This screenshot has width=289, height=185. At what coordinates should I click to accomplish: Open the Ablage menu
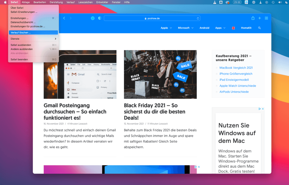pos(26,2)
